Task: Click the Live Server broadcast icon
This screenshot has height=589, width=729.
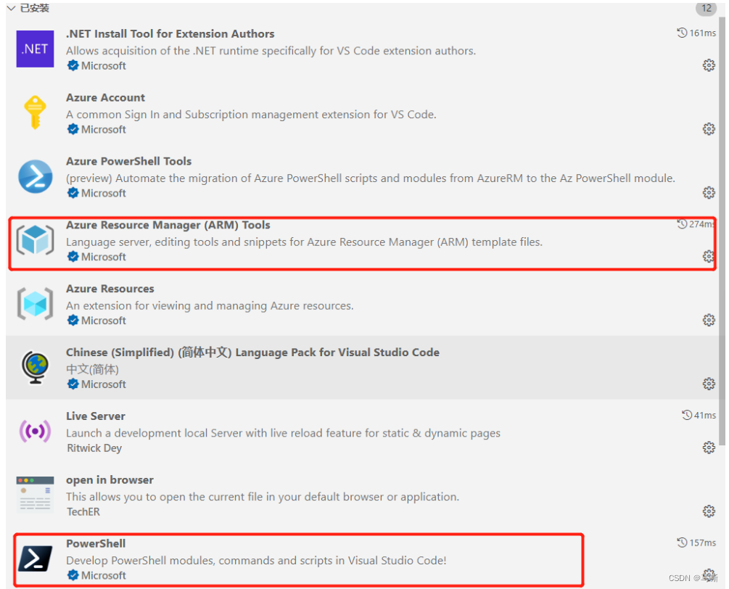Action: point(35,431)
